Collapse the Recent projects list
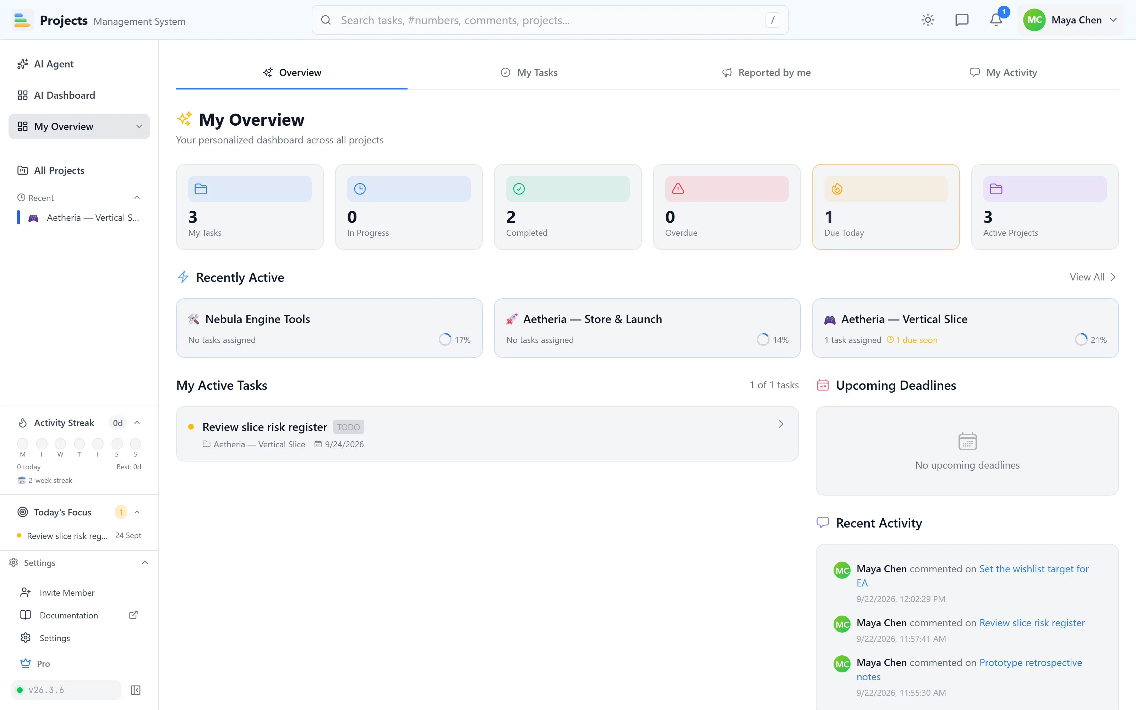This screenshot has height=710, width=1136. click(x=137, y=198)
